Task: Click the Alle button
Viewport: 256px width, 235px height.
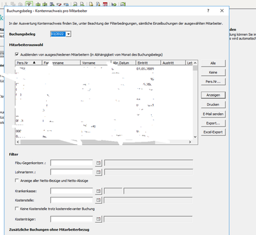Action: point(213,63)
